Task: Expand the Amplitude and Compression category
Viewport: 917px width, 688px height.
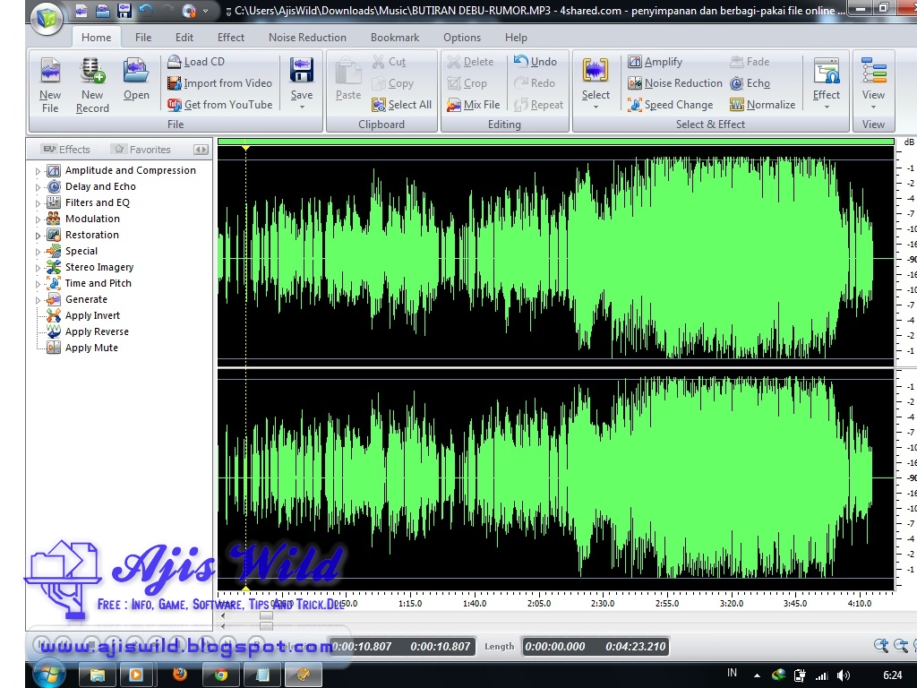Action: (x=38, y=171)
